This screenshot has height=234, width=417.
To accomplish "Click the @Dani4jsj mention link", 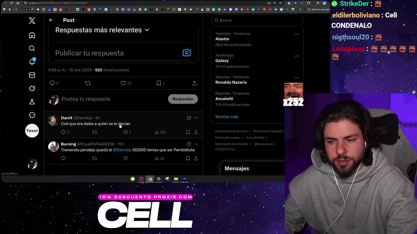I will [x=122, y=150].
